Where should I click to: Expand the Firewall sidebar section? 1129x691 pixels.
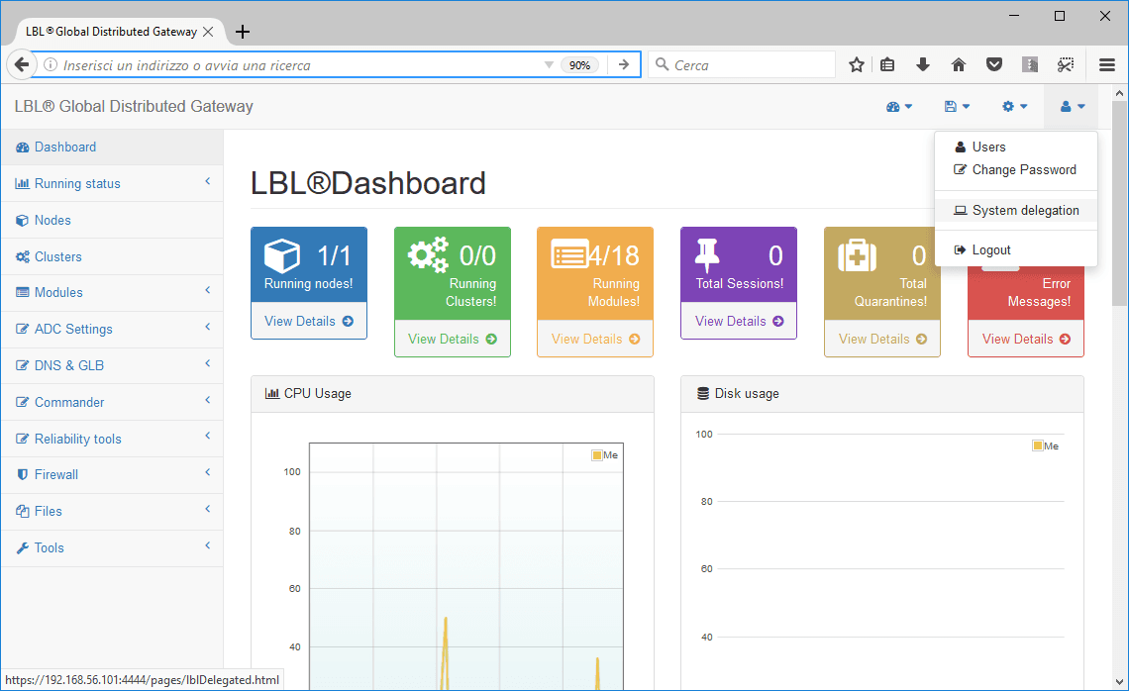point(112,475)
